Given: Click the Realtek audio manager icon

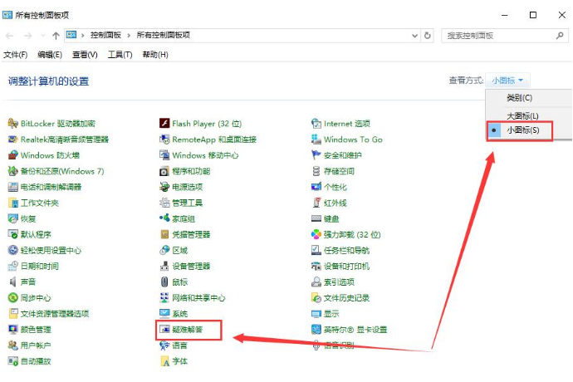Looking at the screenshot, I should [x=12, y=140].
